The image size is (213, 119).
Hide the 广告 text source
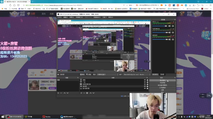(x=145, y=82)
